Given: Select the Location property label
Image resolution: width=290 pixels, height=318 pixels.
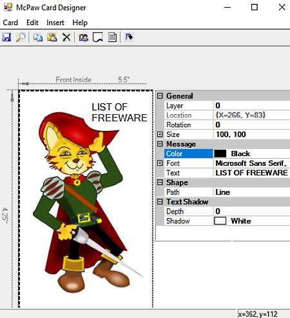Looking at the screenshot, I should coord(179,115).
